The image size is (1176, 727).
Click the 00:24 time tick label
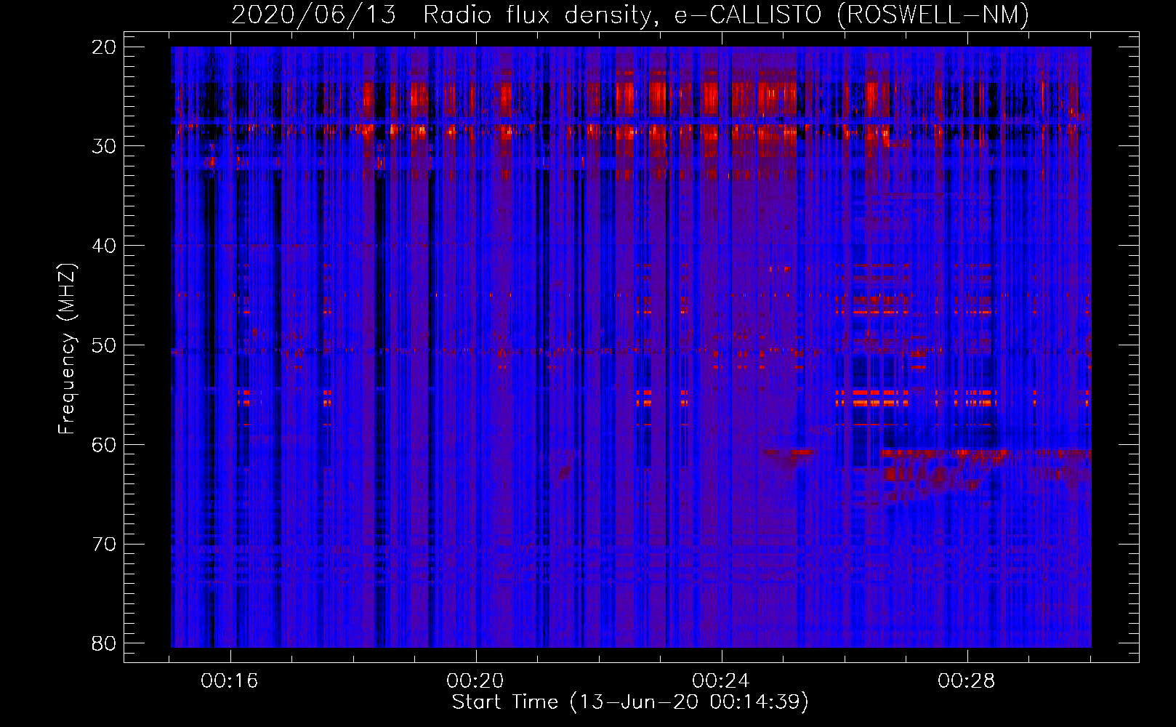(721, 681)
